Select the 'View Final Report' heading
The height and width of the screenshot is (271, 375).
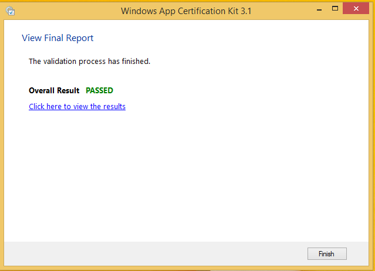pyautogui.click(x=58, y=38)
